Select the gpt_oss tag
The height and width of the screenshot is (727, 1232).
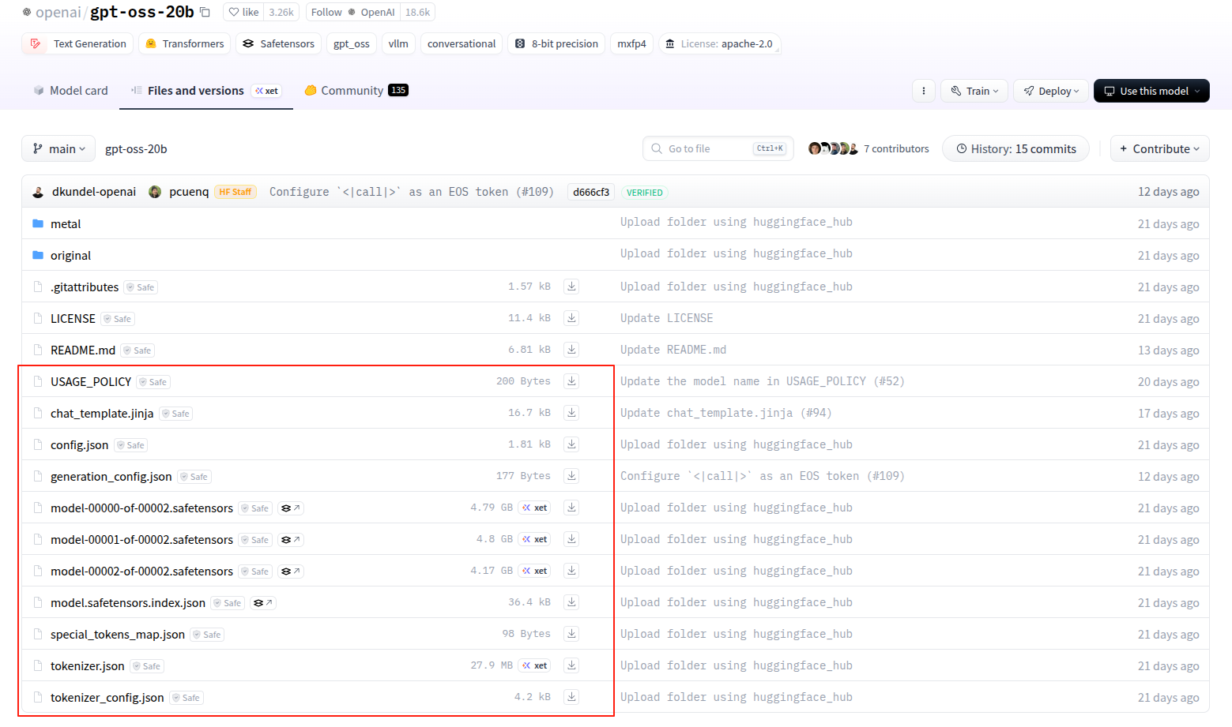coord(352,43)
